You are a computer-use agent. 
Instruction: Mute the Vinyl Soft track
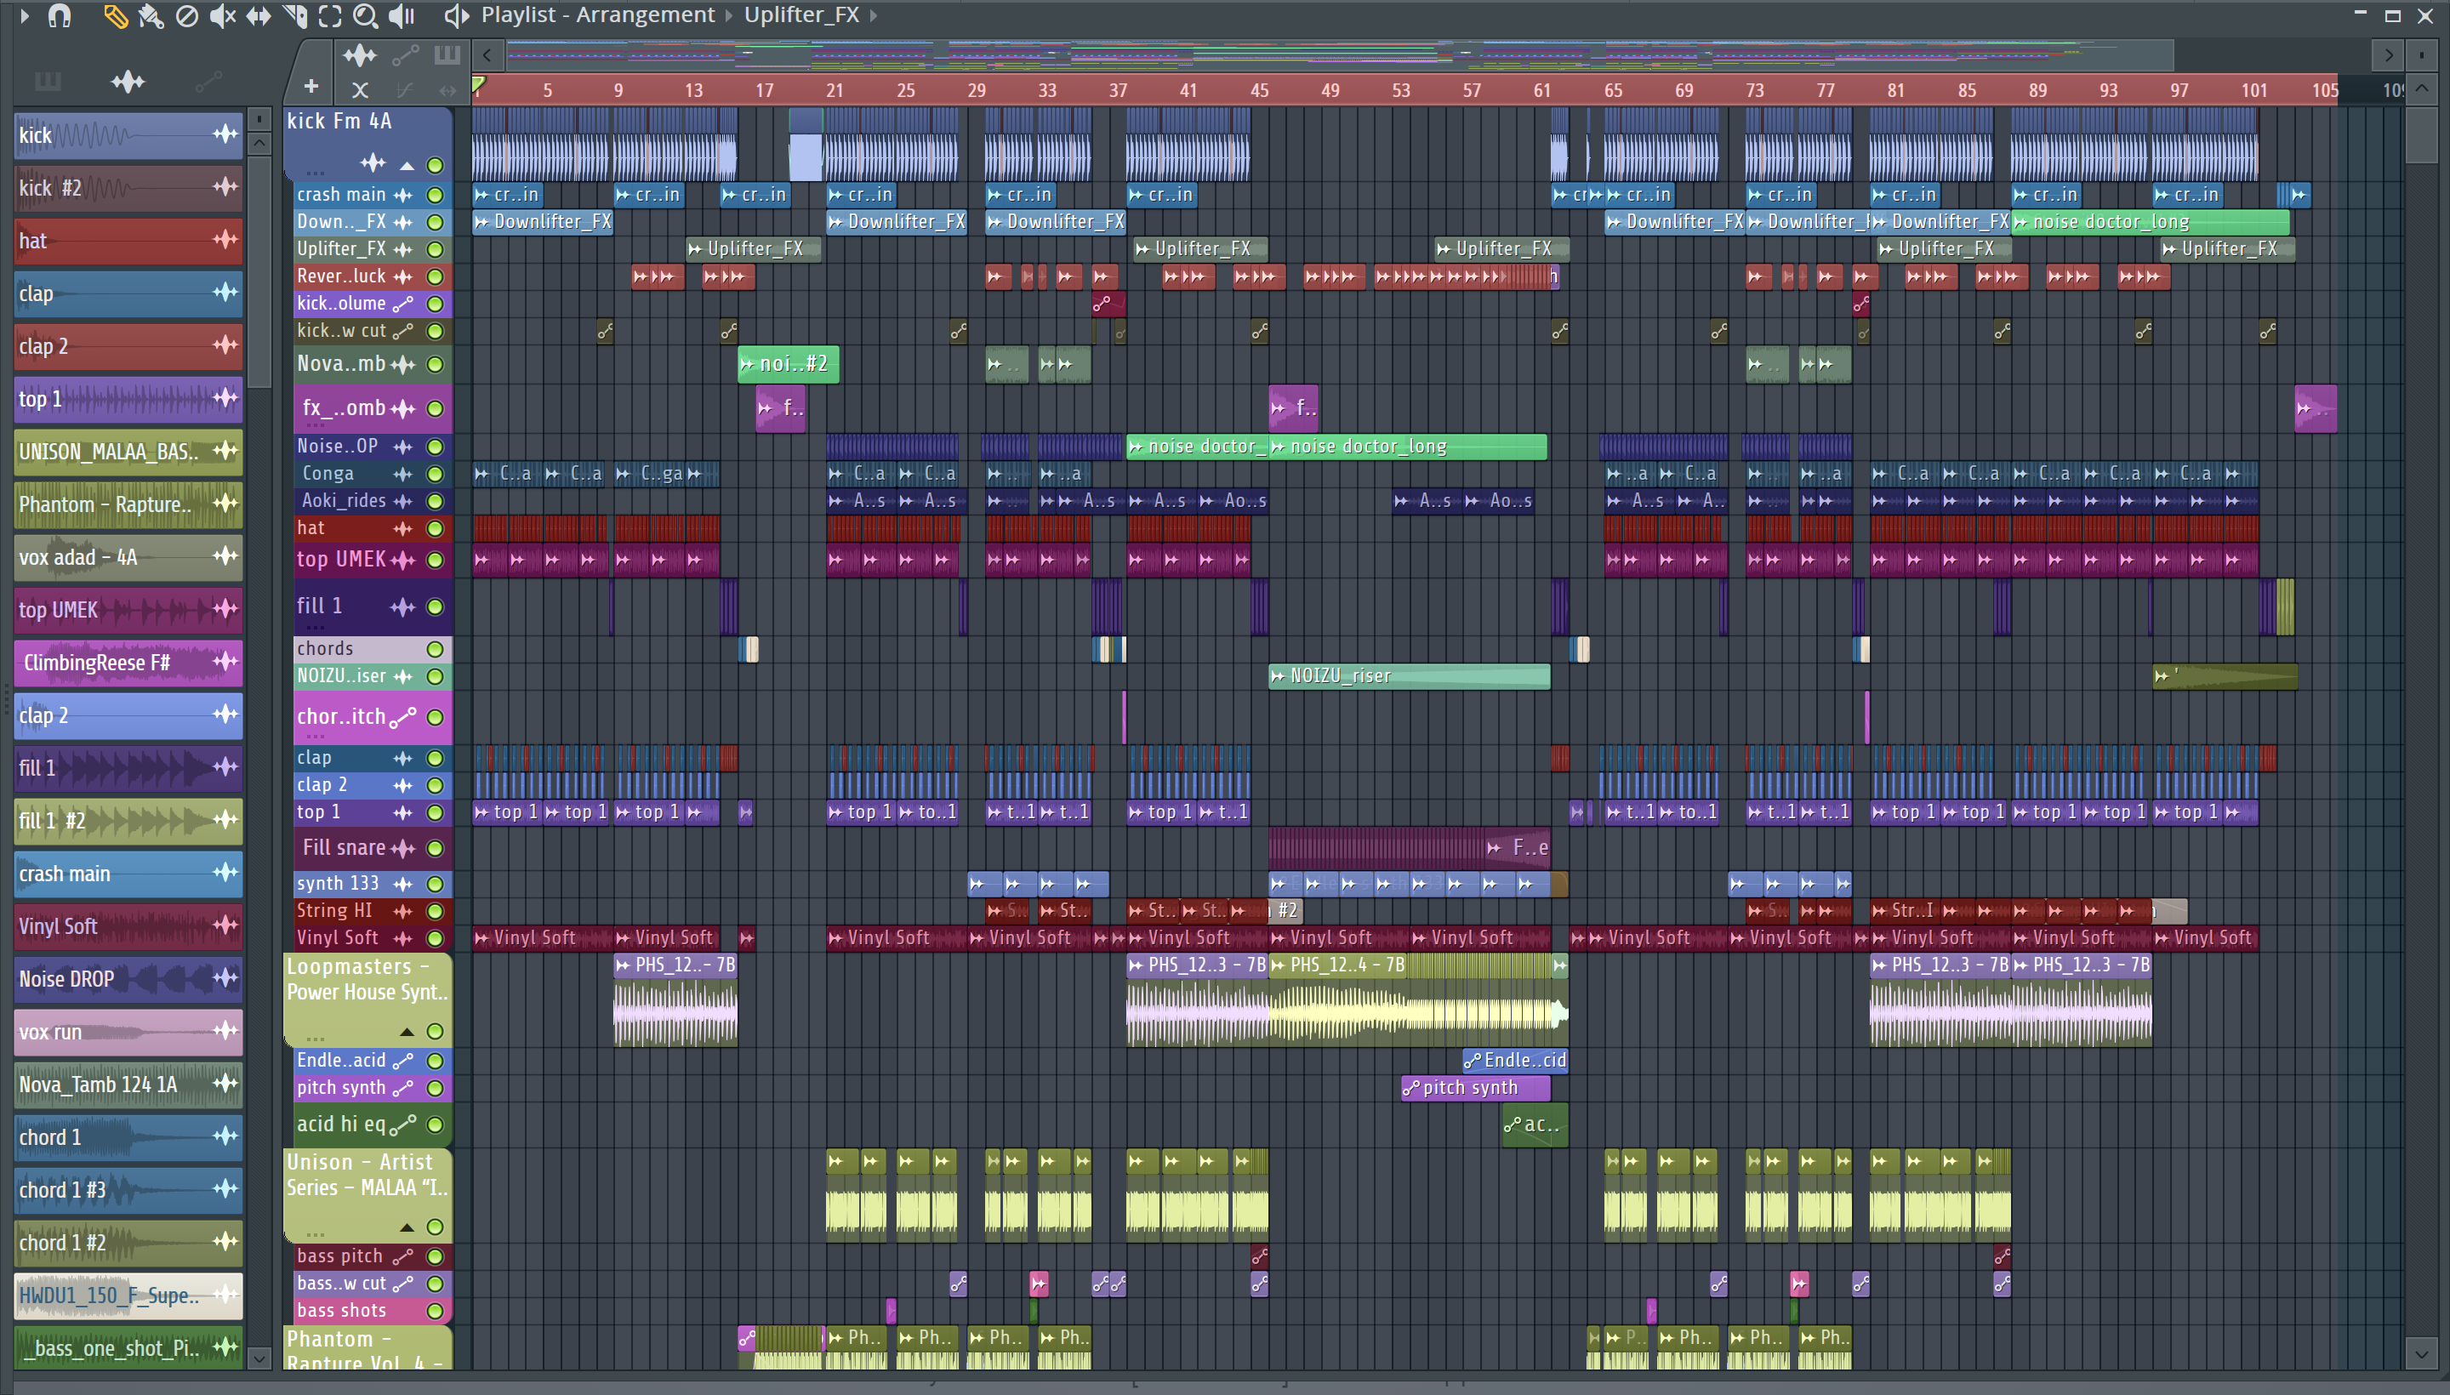pos(435,938)
